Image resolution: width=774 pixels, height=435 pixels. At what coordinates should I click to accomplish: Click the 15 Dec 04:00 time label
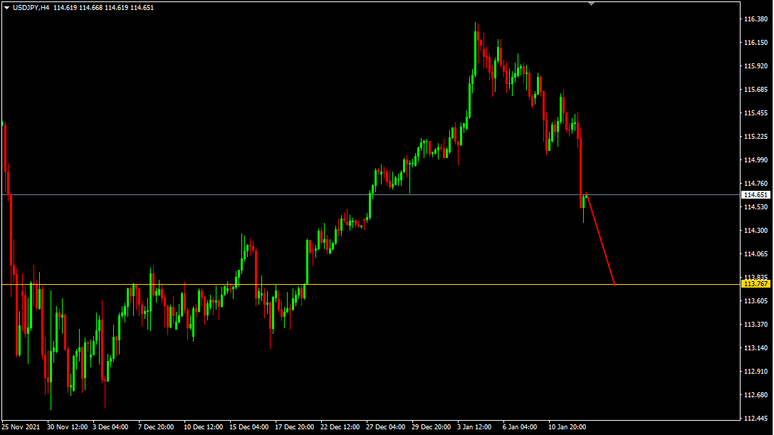pyautogui.click(x=249, y=427)
